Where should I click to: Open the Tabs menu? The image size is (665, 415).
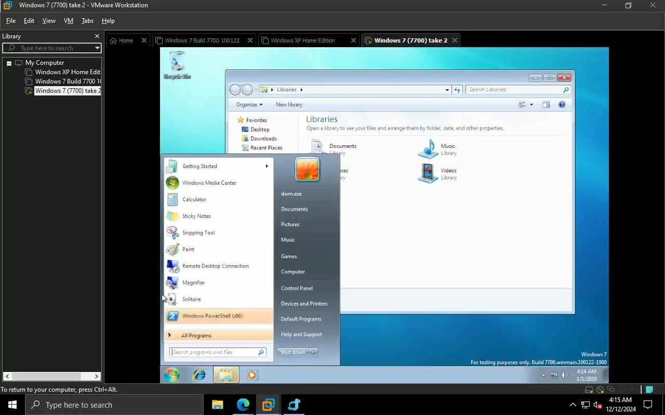(87, 21)
